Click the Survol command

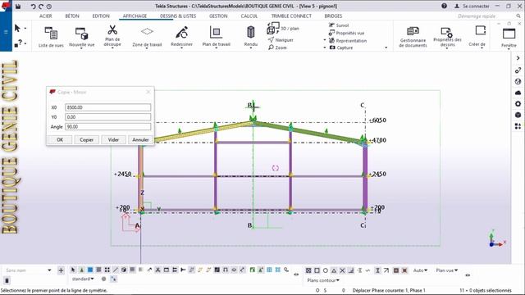click(x=339, y=25)
